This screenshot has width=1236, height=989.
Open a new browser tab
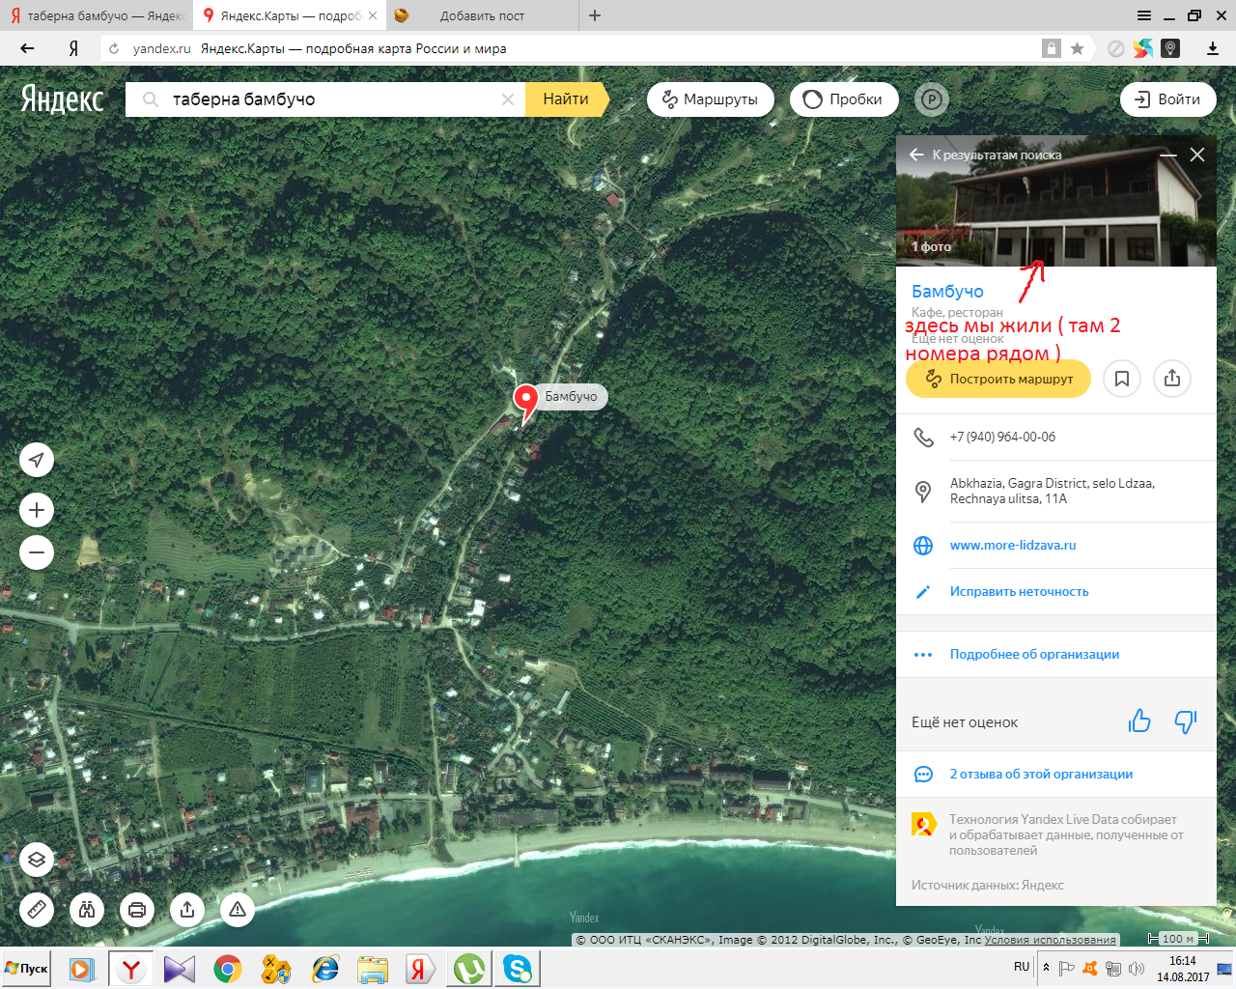595,15
